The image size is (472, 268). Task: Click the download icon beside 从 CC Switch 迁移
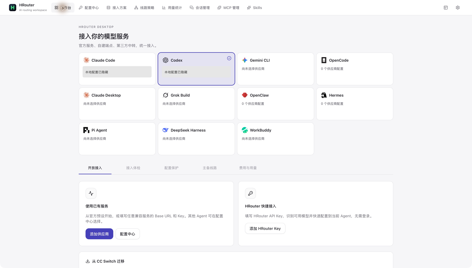coord(88,261)
